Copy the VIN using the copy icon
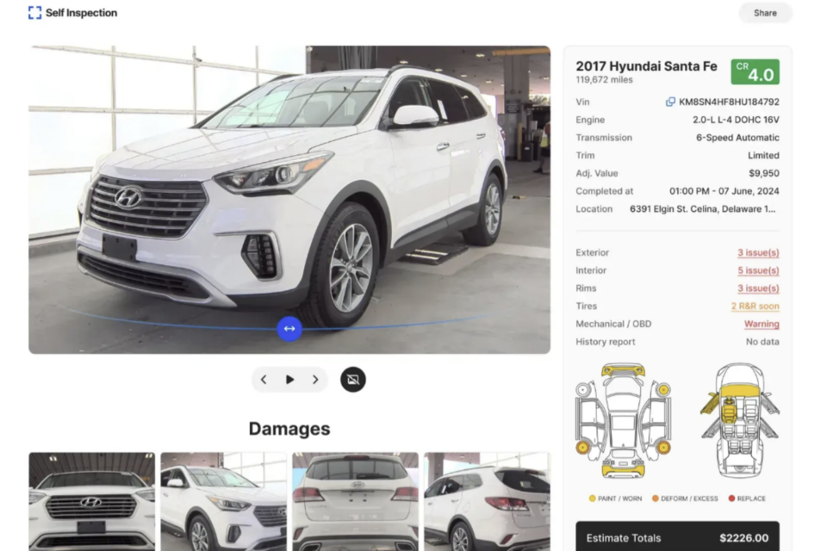The height and width of the screenshot is (551, 827). [x=670, y=102]
